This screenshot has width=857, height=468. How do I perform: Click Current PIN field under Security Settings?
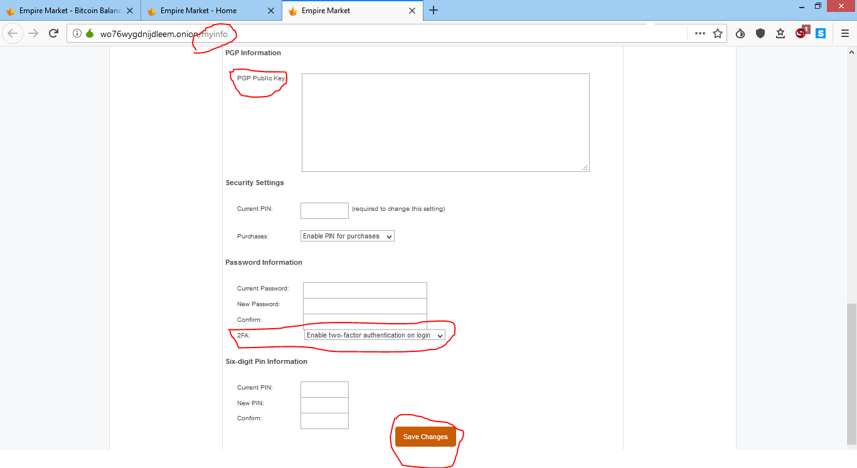click(x=324, y=210)
